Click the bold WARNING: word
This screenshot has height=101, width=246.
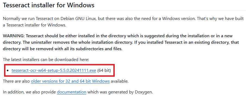tap(14, 36)
